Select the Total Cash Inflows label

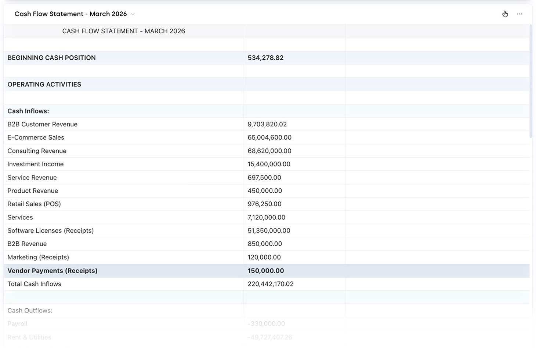point(35,284)
